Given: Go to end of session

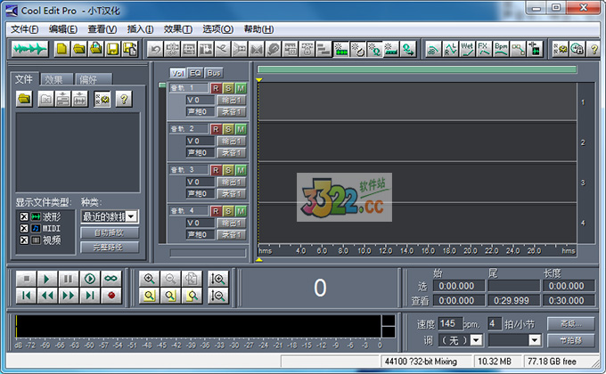Looking at the screenshot, I should (90, 296).
